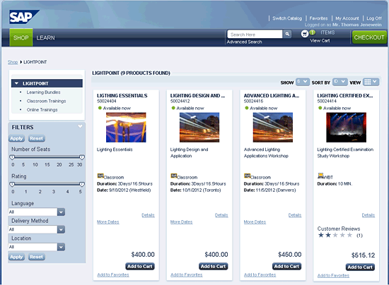This screenshot has width=389, height=285.
Task: Click the Classroom icon under Lighting Essentials
Action: pyautogui.click(x=100, y=176)
